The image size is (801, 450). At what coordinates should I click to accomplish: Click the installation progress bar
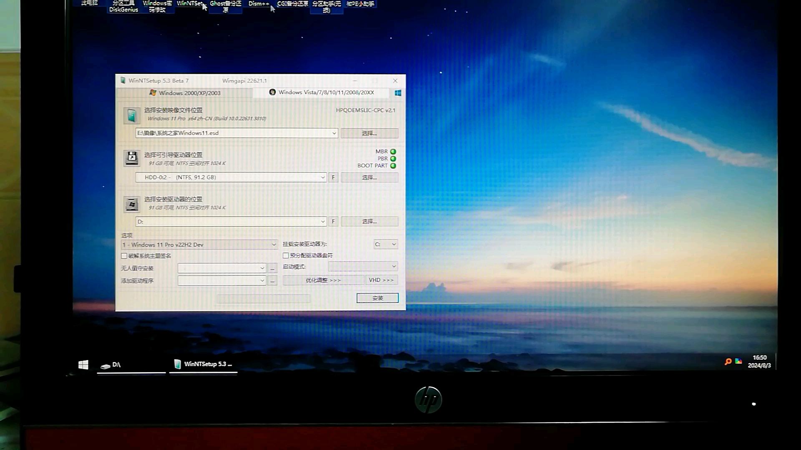(x=263, y=298)
